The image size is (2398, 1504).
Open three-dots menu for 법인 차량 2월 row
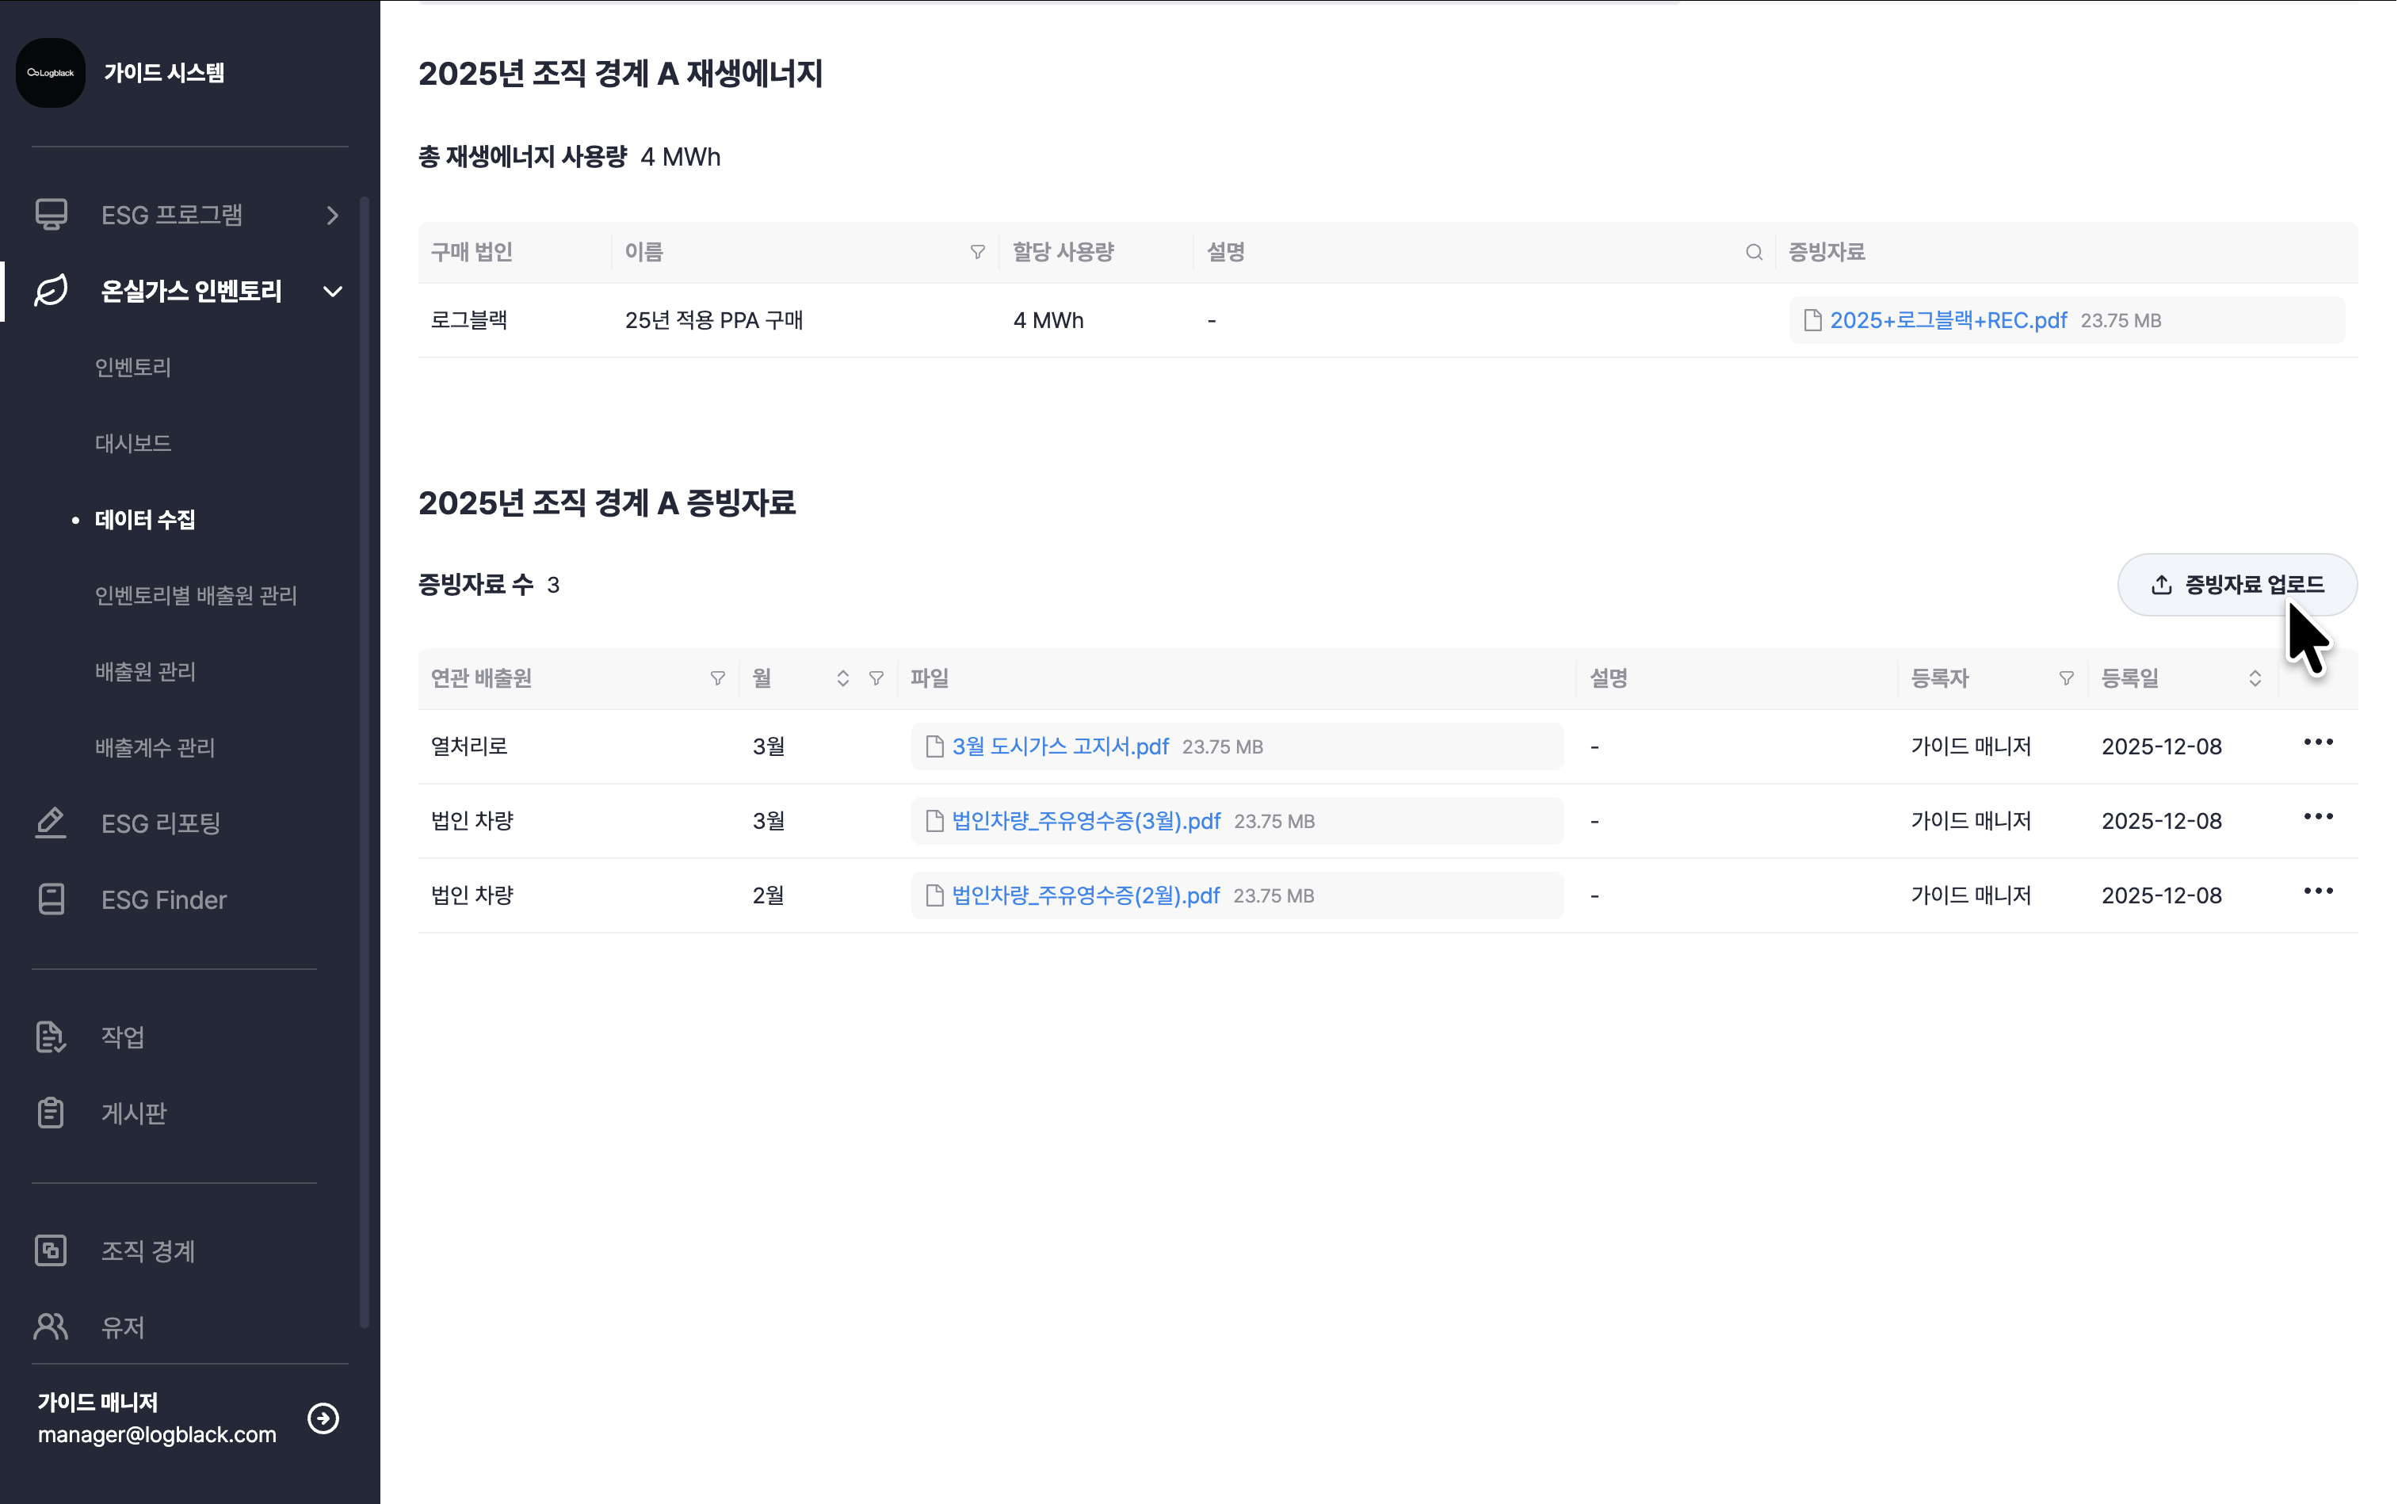[x=2317, y=891]
